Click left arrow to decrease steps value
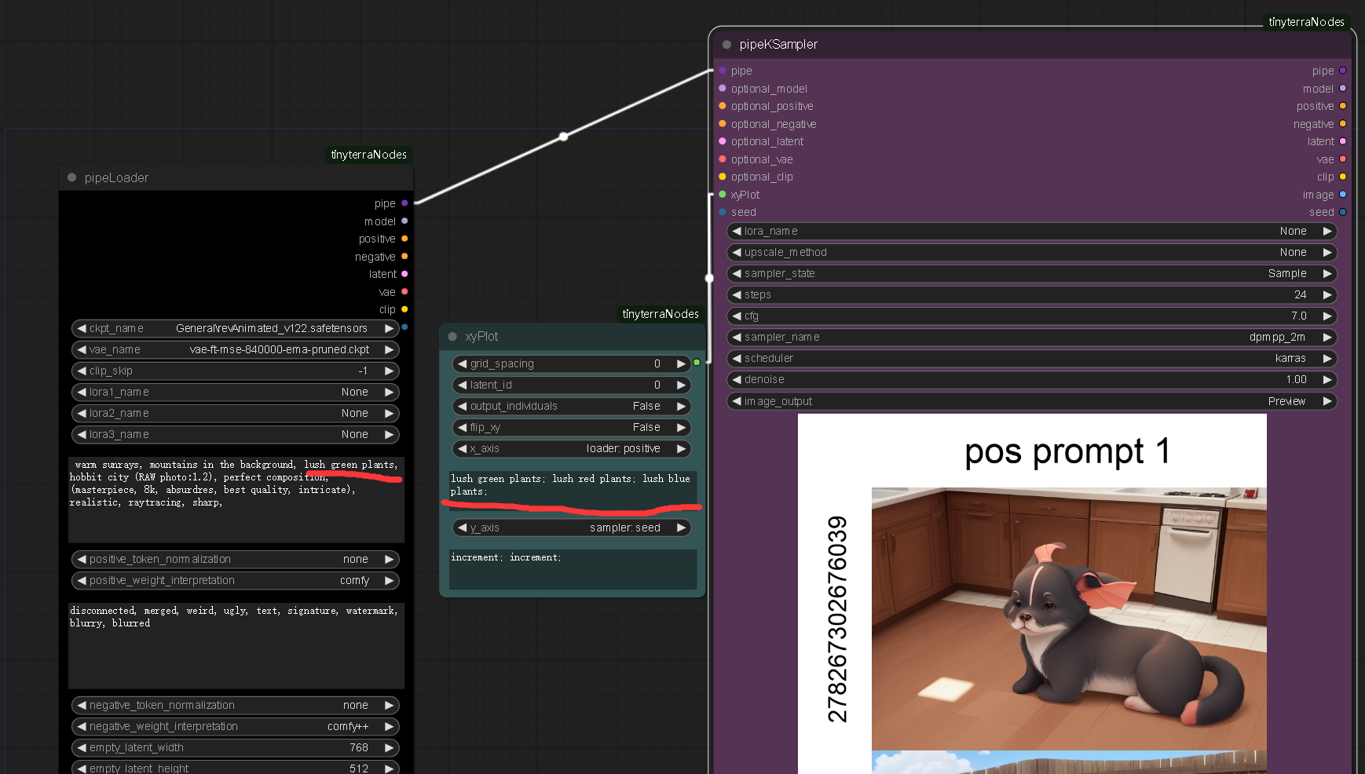 735,294
